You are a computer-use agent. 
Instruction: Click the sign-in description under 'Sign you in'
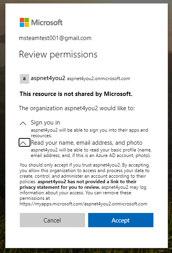[89, 133]
